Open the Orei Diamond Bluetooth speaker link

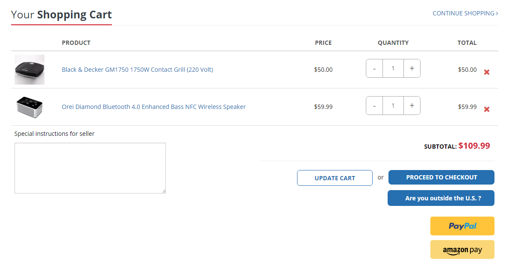(153, 107)
